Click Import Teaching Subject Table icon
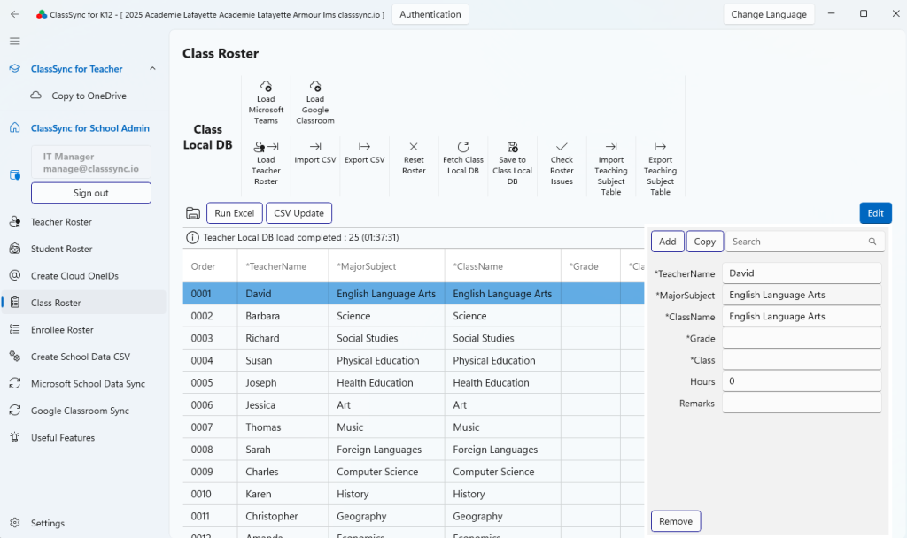Screen dimensions: 907x538 point(611,147)
